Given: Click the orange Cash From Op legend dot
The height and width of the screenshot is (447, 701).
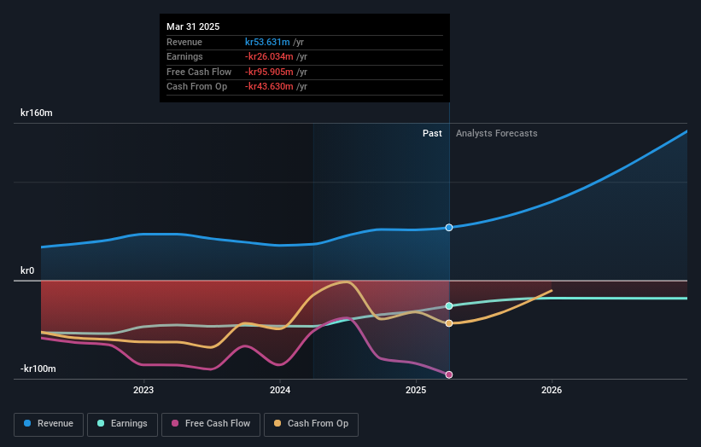Looking at the screenshot, I should [277, 423].
